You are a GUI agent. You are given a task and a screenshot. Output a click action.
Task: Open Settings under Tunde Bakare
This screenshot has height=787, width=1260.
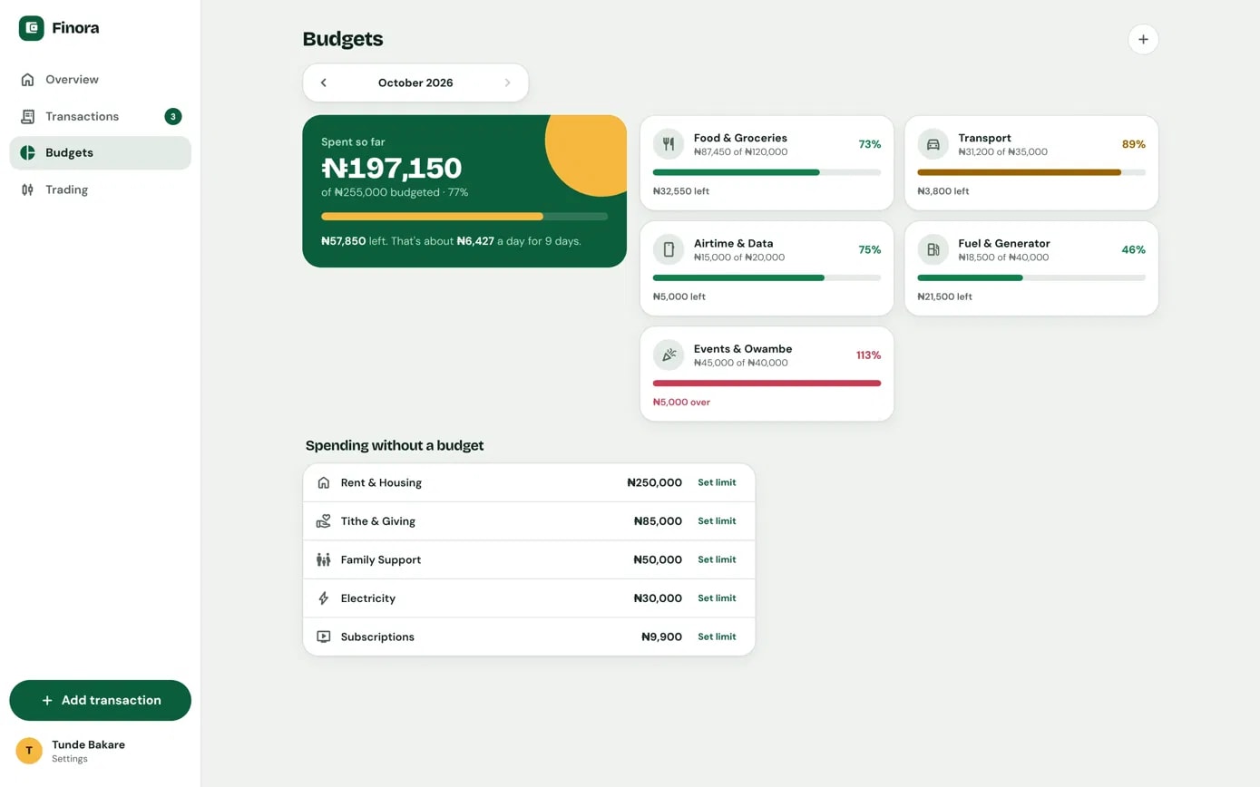[70, 759]
